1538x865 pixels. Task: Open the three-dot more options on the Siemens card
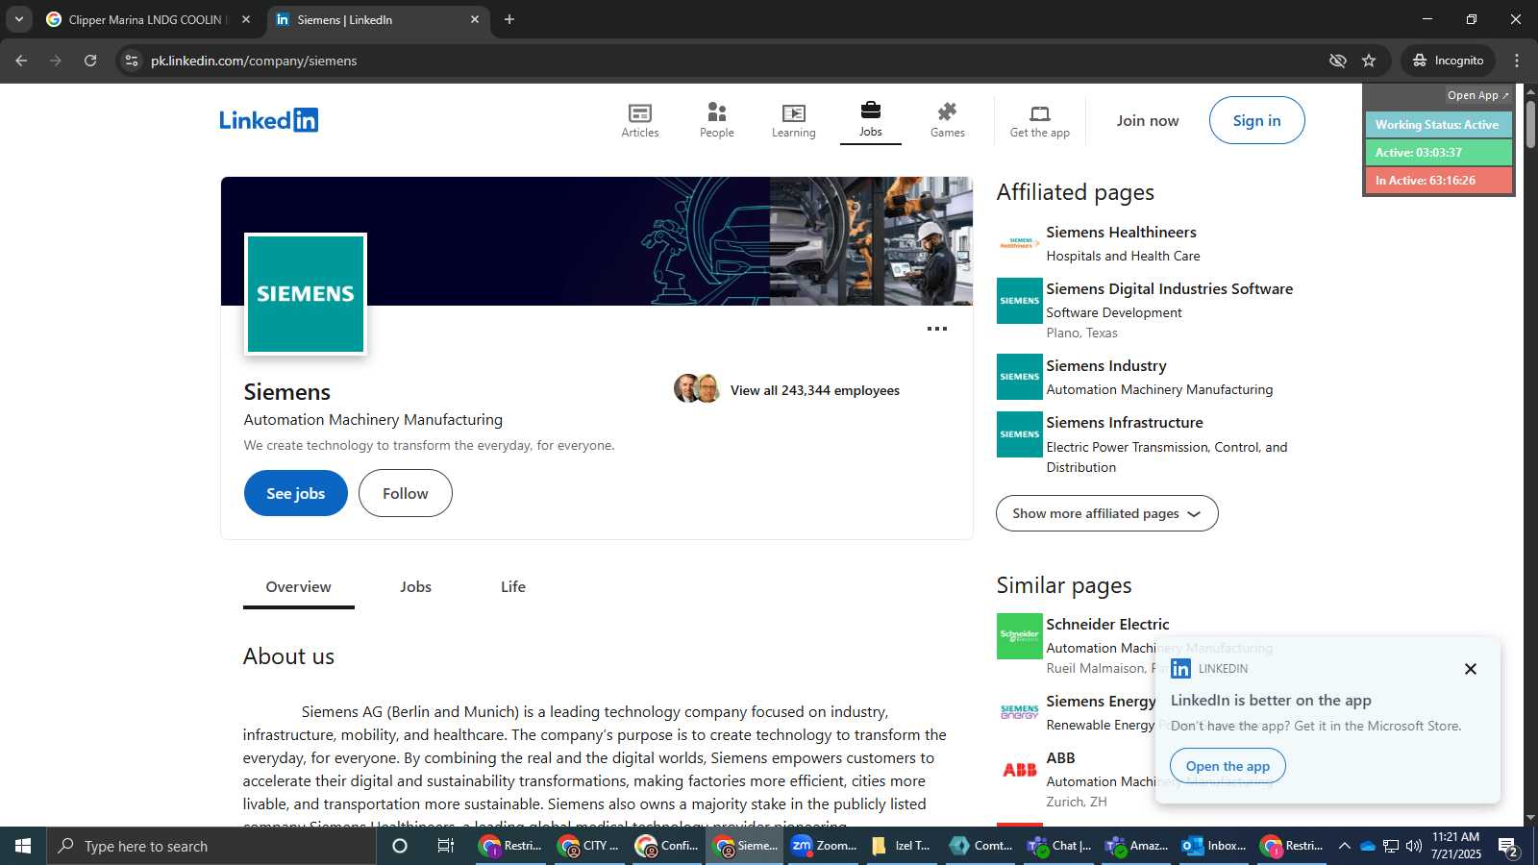pyautogui.click(x=937, y=329)
